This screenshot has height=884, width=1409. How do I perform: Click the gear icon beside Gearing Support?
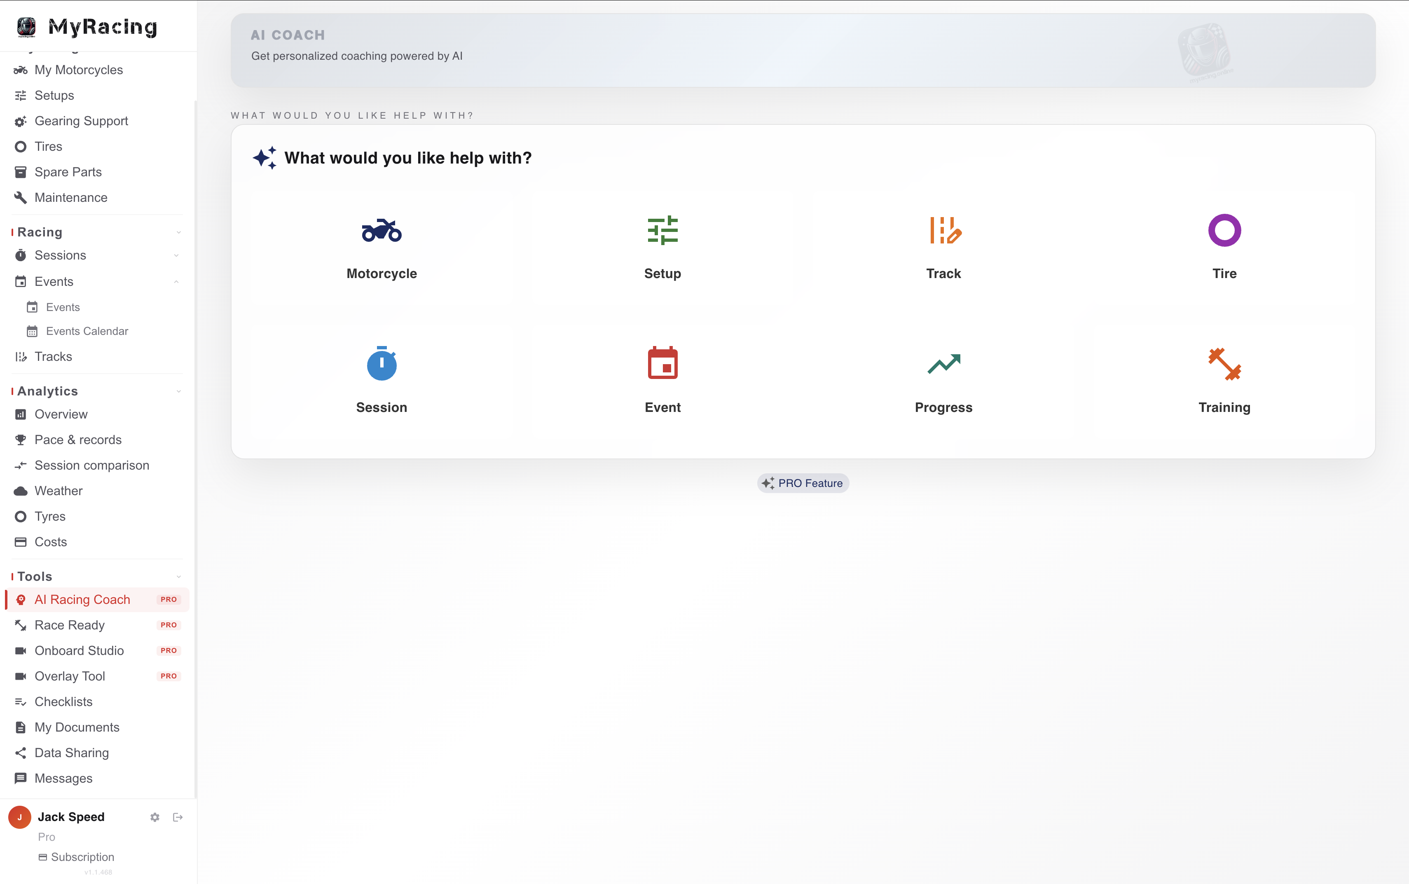coord(21,121)
